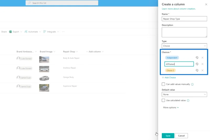
Task: Delete Choice 3 entry
Action: [202, 70]
